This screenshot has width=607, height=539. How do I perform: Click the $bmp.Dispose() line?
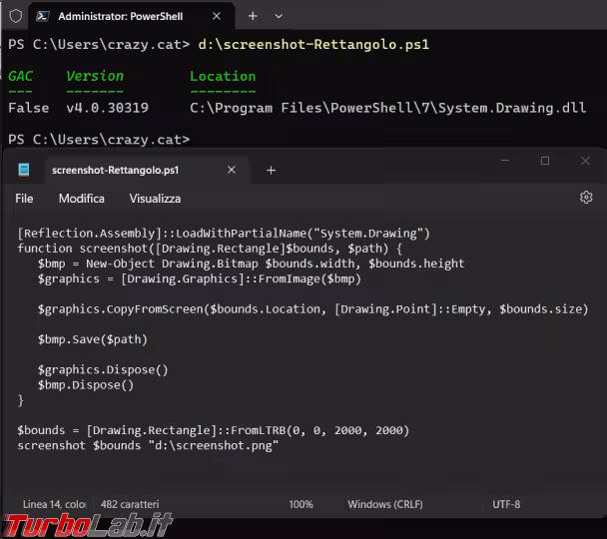pos(86,385)
